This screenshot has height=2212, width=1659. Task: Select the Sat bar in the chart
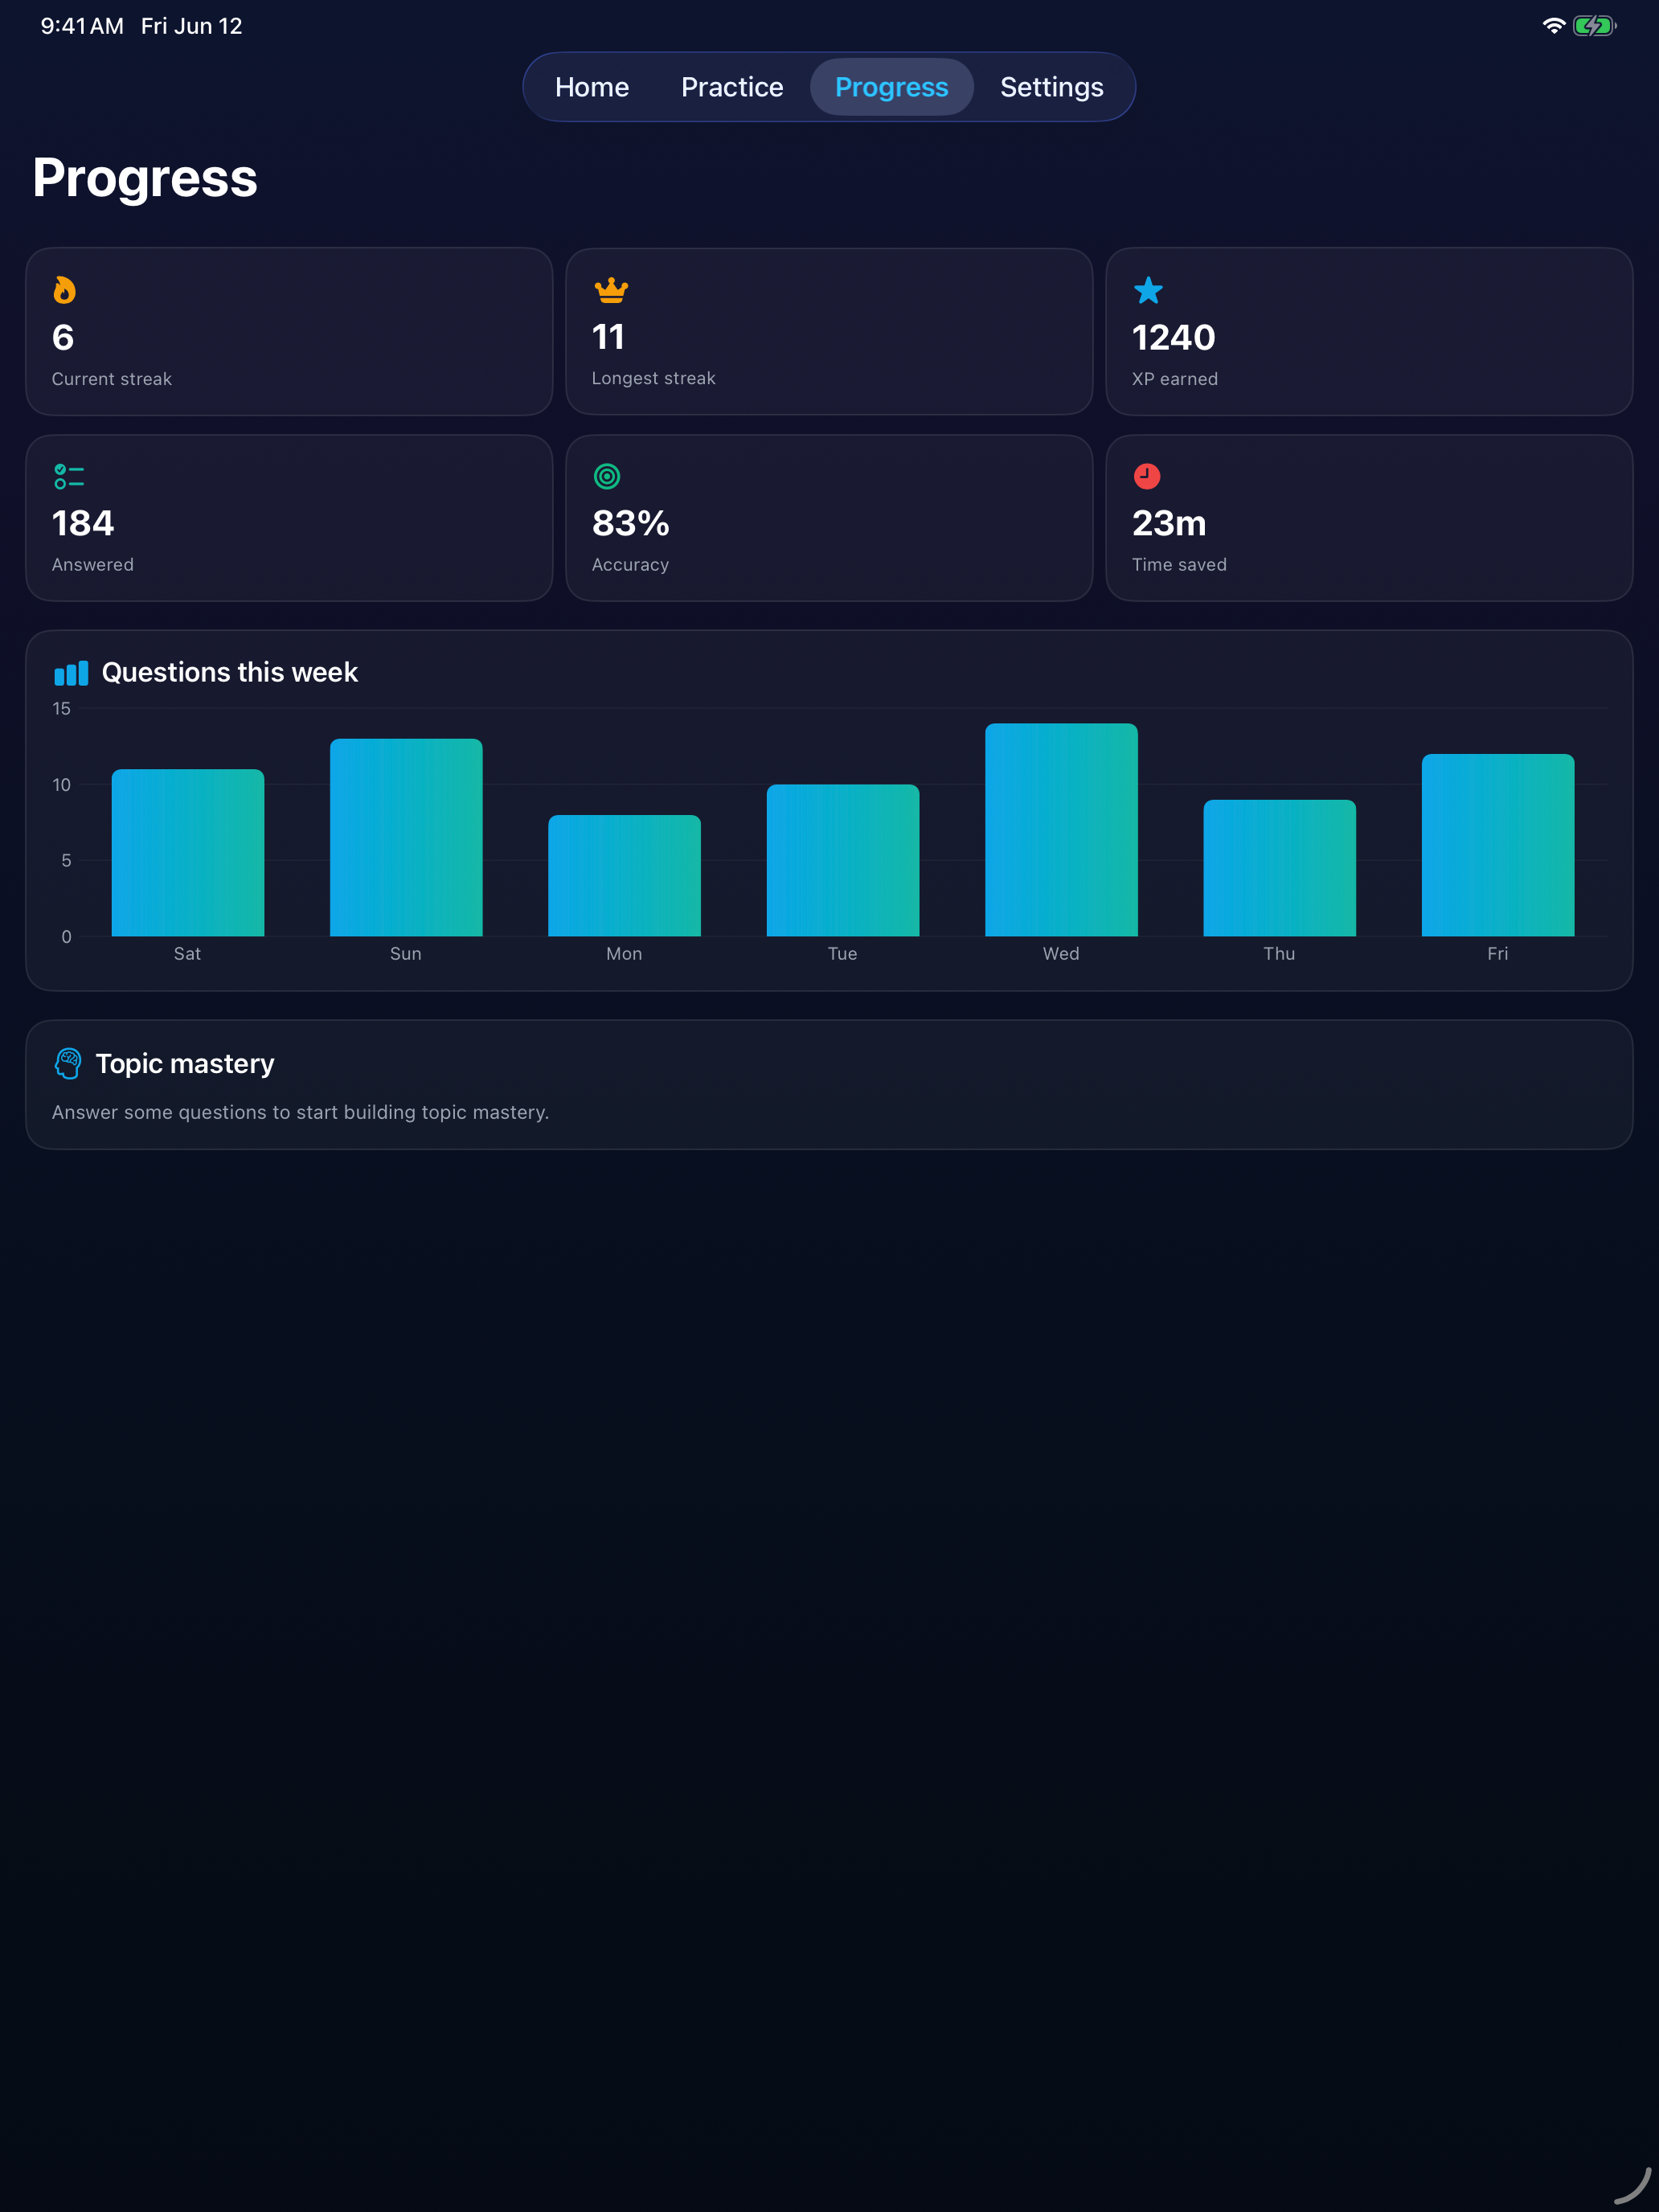(x=188, y=853)
